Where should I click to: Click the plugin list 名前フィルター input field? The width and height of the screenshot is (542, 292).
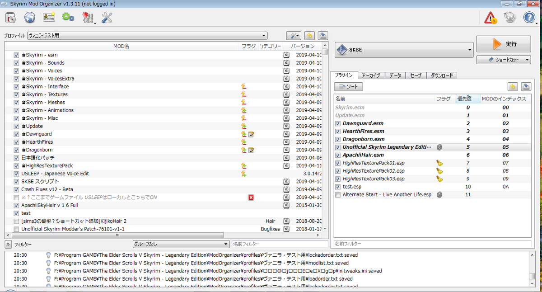coord(432,244)
